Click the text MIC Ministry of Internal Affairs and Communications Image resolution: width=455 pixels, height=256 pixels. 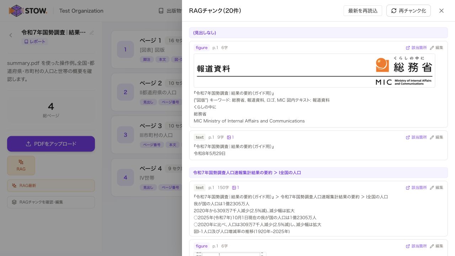tap(249, 121)
